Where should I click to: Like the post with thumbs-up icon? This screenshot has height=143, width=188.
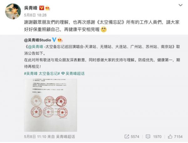click(x=170, y=136)
